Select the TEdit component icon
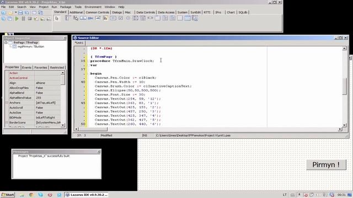This screenshot has width=353, height=198. coord(98,18)
